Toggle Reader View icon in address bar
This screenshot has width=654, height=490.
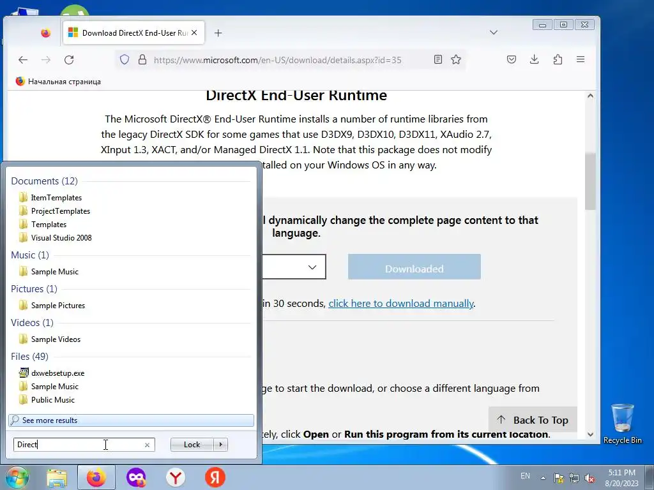438,59
